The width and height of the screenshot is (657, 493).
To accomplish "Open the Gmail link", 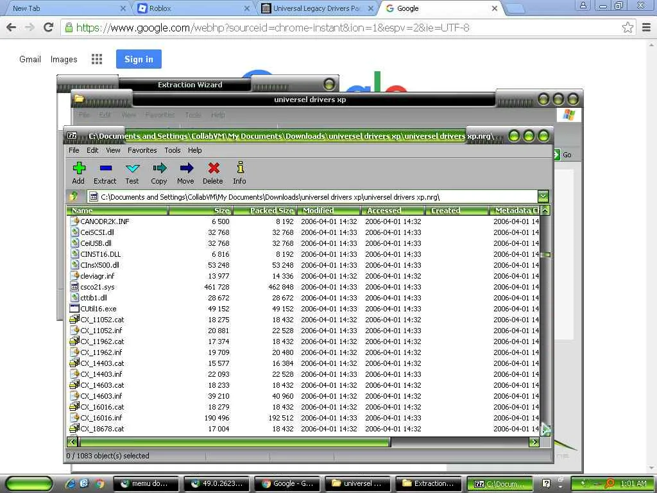I will tap(30, 60).
